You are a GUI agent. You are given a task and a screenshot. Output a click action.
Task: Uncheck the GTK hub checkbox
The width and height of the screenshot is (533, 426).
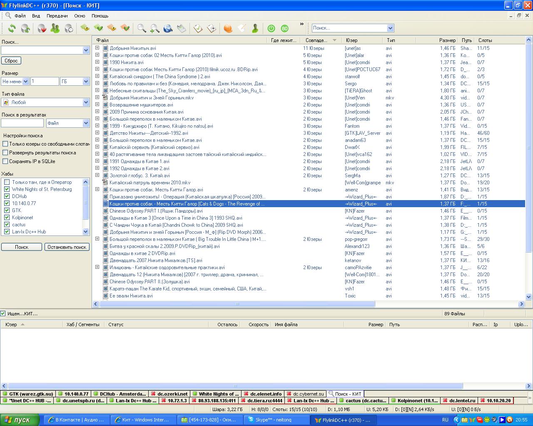7,211
